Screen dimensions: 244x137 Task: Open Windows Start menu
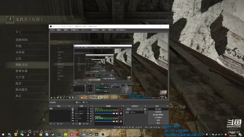3,135
